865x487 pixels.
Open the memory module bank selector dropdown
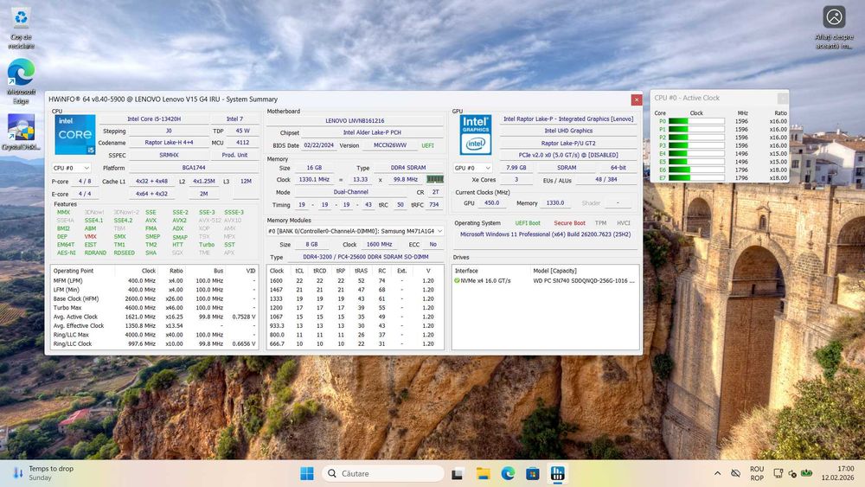click(355, 231)
